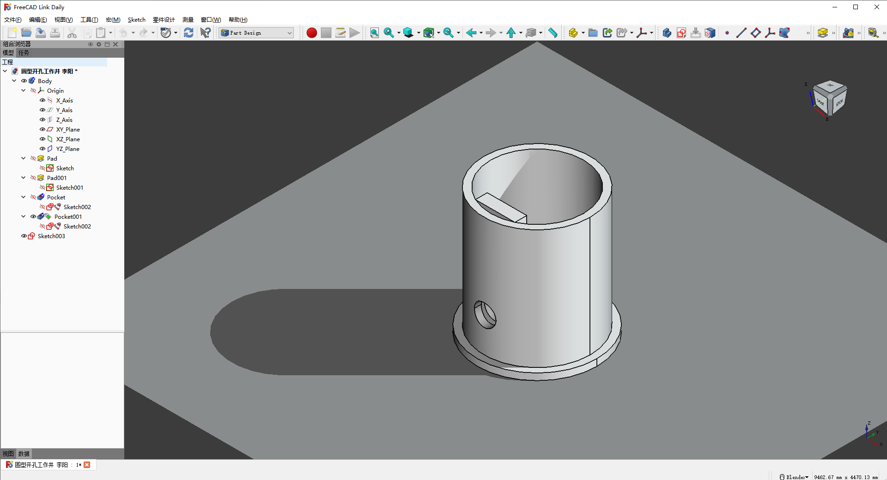This screenshot has height=480, width=887.
Task: Open the Part Design workbench dropdown
Action: coord(256,33)
